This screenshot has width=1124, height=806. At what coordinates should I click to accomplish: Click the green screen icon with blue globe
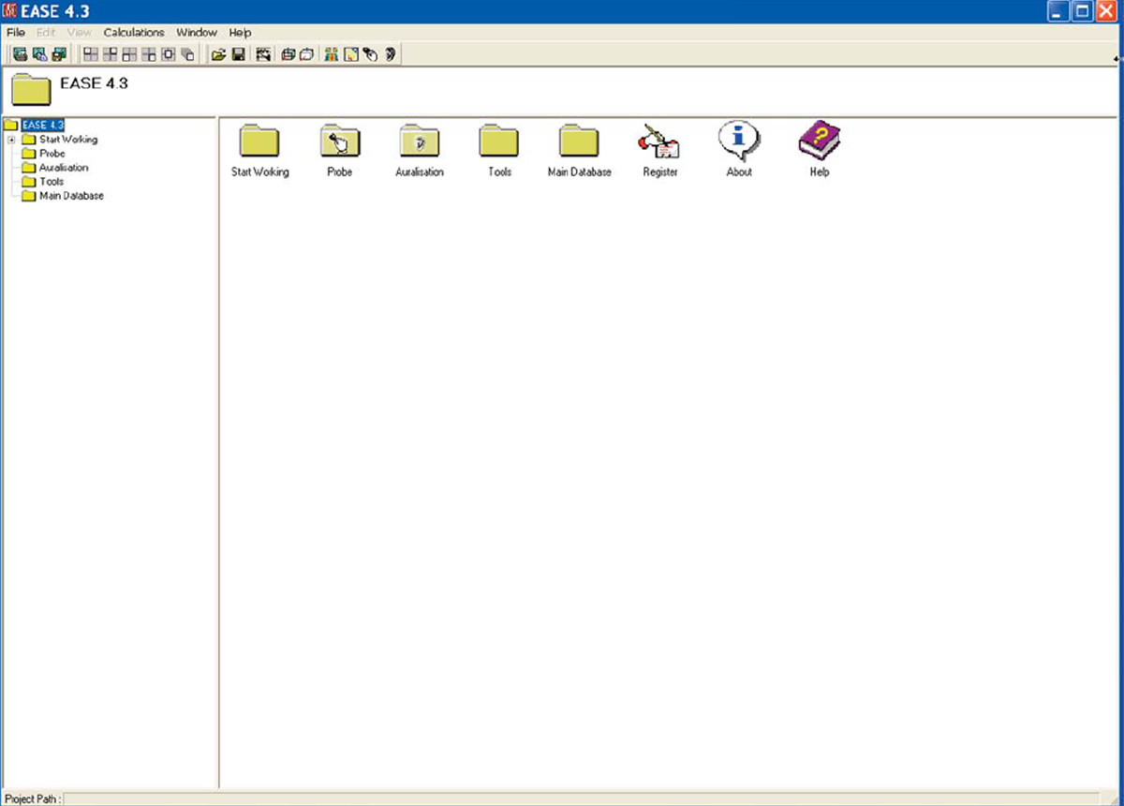tap(40, 54)
